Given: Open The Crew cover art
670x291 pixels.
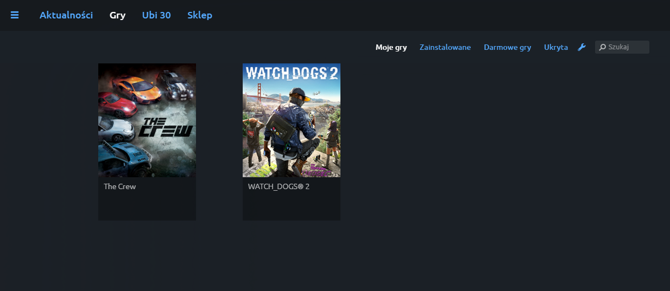Looking at the screenshot, I should click(x=147, y=120).
